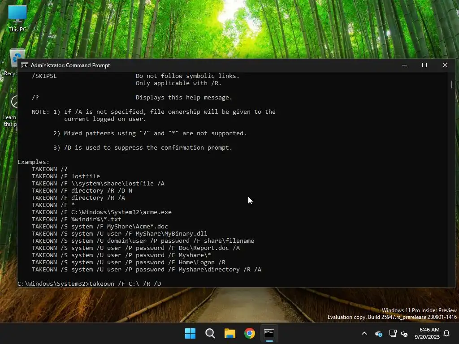Click the Command Prompt vertical scrollbar thumb
Viewport: 459px width, 344px height.
pyautogui.click(x=452, y=84)
